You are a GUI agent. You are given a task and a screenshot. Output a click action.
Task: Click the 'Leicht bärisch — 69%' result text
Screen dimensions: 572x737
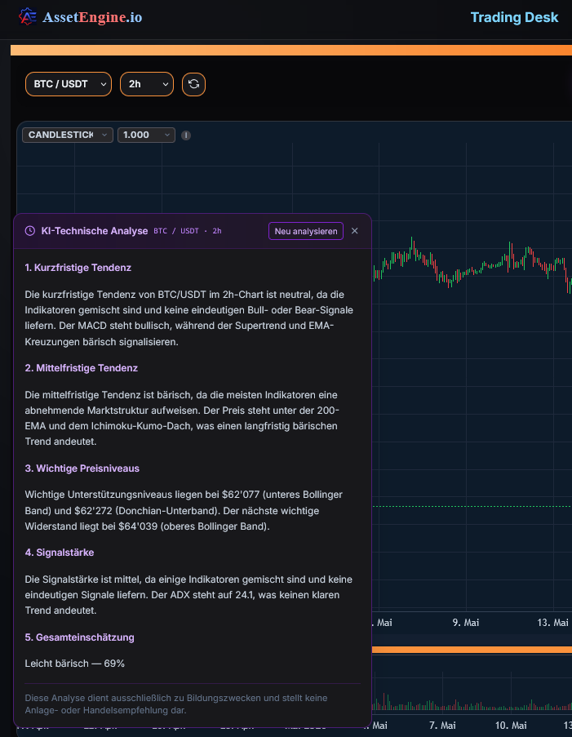(75, 664)
